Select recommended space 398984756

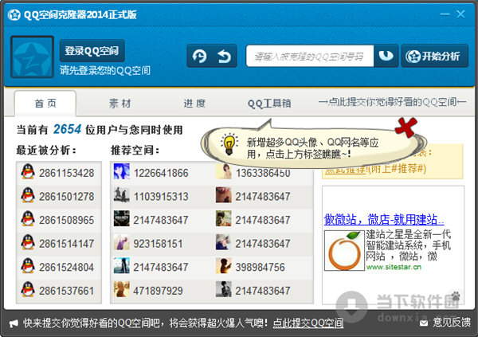(x=260, y=267)
